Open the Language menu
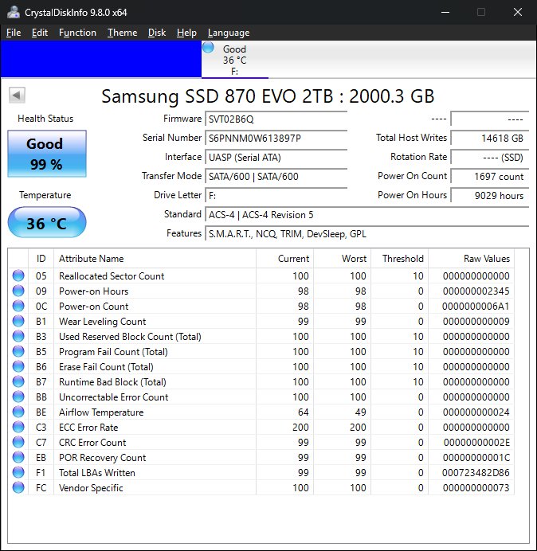 [229, 33]
